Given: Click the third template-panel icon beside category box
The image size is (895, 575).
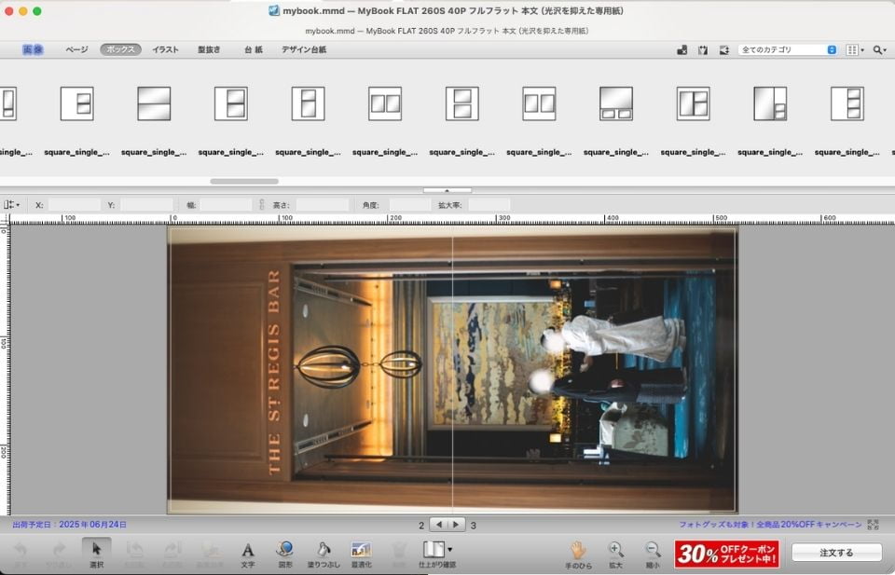Looking at the screenshot, I should 723,49.
